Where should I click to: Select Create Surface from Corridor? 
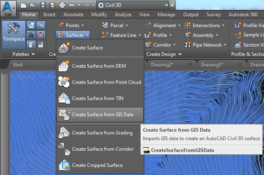[103, 149]
